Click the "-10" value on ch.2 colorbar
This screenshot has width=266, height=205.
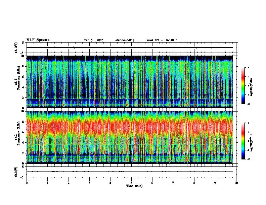(x=248, y=159)
